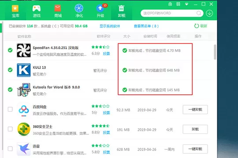The image size is (238, 158).
Task: Click the 刷新 refresh icon
Action: click(x=197, y=26)
